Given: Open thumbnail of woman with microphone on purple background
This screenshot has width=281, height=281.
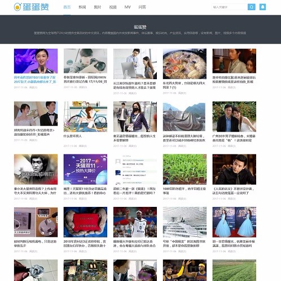Looking at the screenshot, I should click(36, 61).
